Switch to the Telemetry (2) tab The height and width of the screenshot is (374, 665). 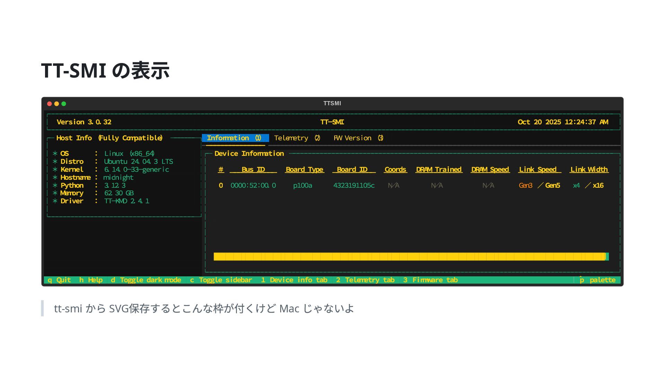[297, 138]
